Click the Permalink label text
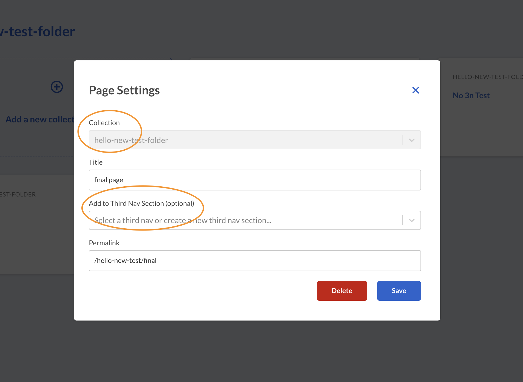This screenshot has height=382, width=523. point(104,243)
